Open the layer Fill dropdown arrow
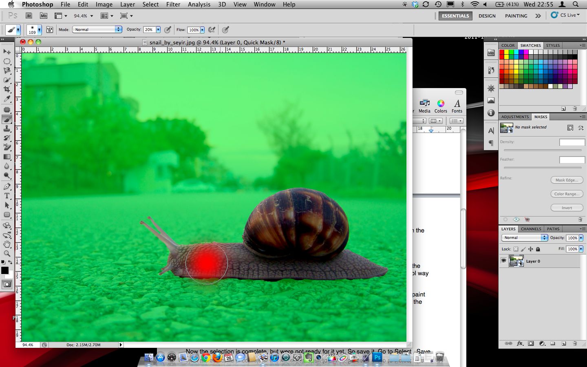Viewport: 587px width, 367px height. tap(581, 249)
